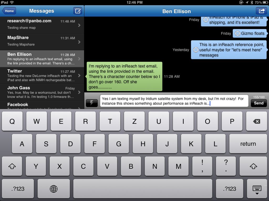Tap the 155/160 character counter
This screenshot has height=201, width=269.
click(x=259, y=97)
